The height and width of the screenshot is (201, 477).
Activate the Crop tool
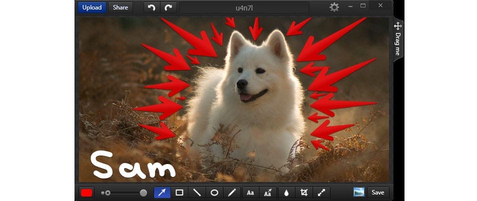point(303,192)
